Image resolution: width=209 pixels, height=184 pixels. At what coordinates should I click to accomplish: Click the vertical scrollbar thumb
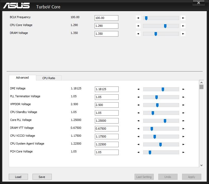click(x=201, y=87)
